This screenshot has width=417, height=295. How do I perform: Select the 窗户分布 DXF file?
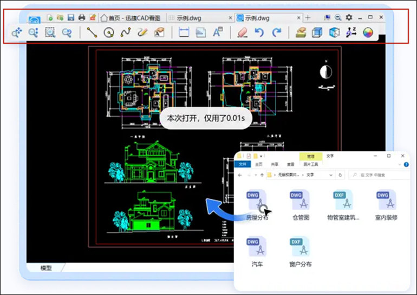click(x=301, y=251)
